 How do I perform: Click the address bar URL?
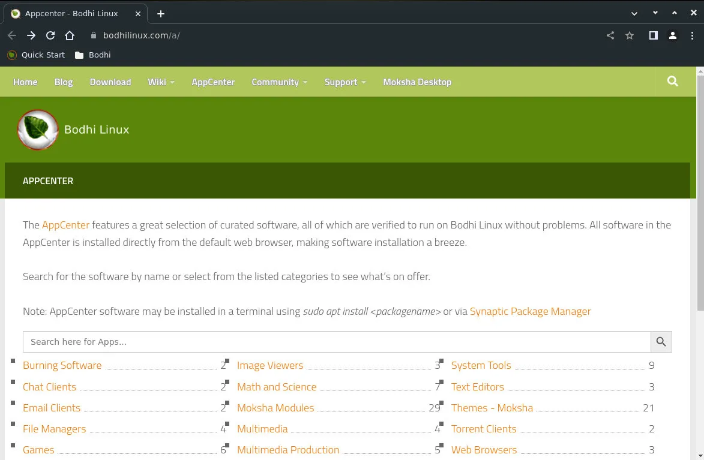[142, 35]
